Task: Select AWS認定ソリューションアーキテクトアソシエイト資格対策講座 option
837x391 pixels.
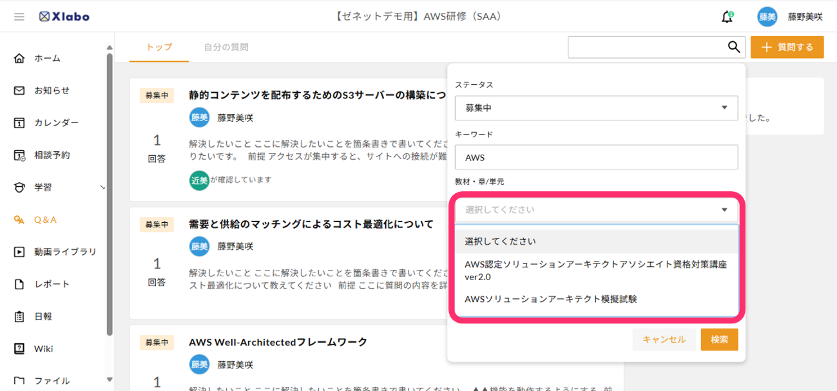Action: point(596,271)
